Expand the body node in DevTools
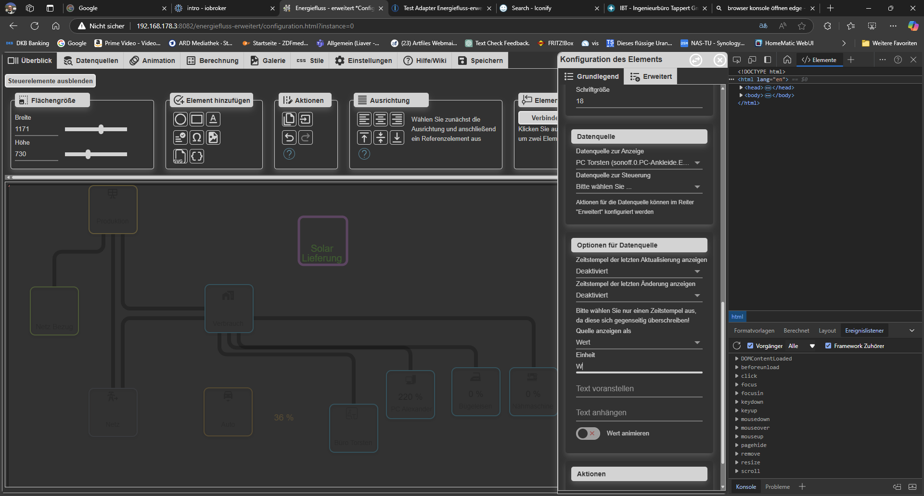The height and width of the screenshot is (496, 924). point(741,95)
